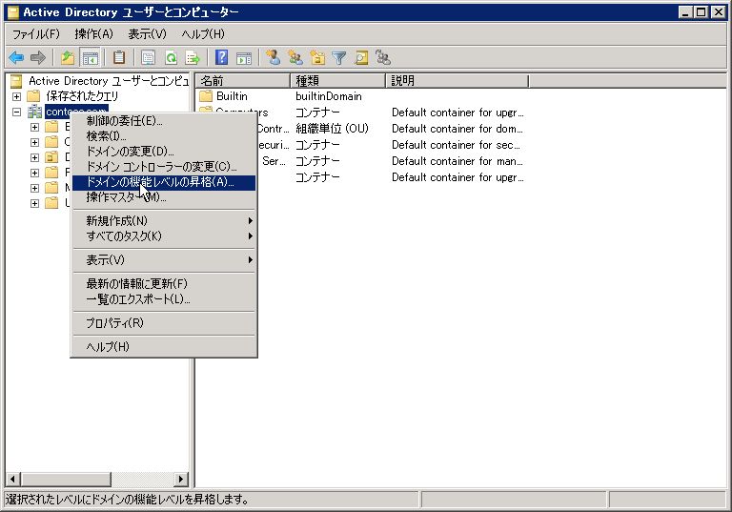This screenshot has width=732, height=512.
Task: Choose 一覧のエクスポート(L)... from context menu
Action: tap(163, 299)
